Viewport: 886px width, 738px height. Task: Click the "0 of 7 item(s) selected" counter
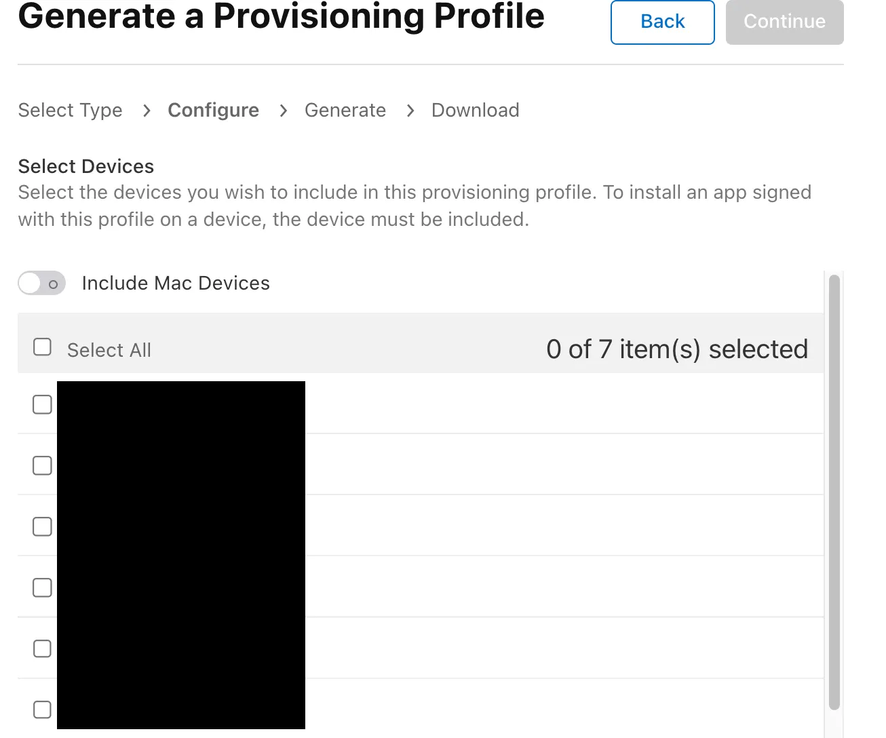676,349
